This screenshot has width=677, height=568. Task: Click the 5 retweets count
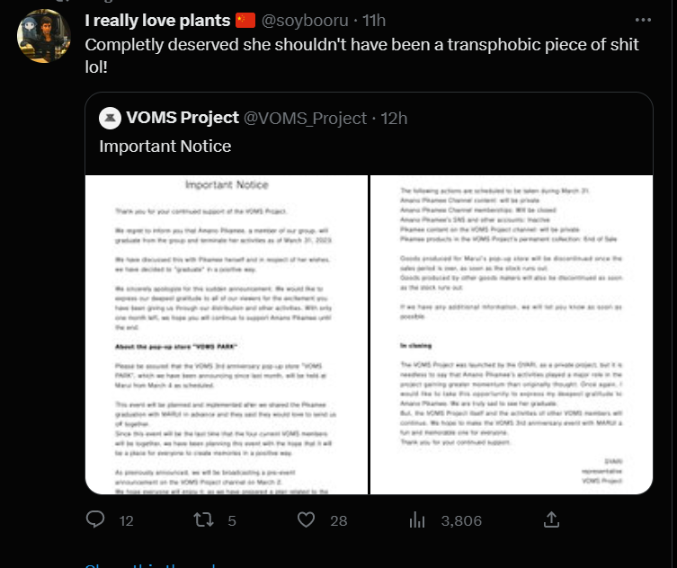tap(232, 521)
